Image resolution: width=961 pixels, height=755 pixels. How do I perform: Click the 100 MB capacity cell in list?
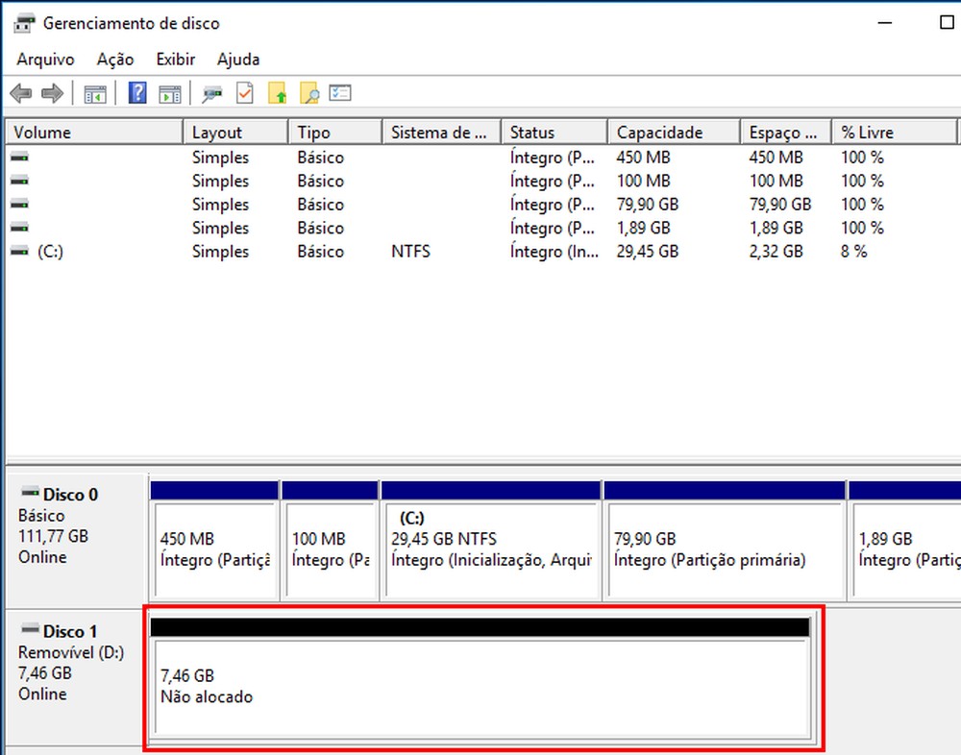pyautogui.click(x=644, y=181)
